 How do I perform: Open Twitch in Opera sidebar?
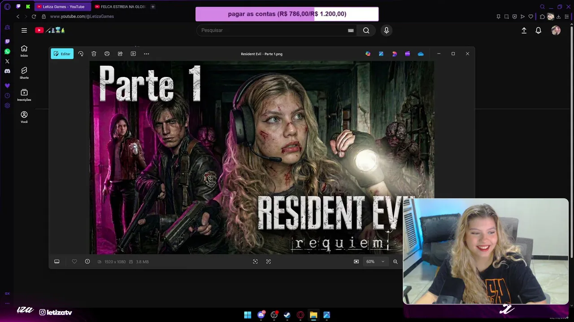click(7, 41)
